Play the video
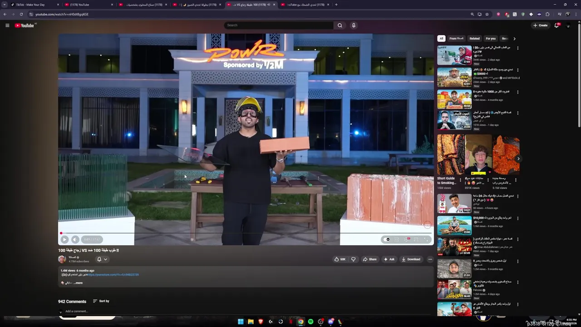 (64, 239)
